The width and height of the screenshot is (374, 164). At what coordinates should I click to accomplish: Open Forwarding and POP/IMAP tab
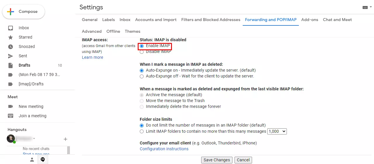271,20
